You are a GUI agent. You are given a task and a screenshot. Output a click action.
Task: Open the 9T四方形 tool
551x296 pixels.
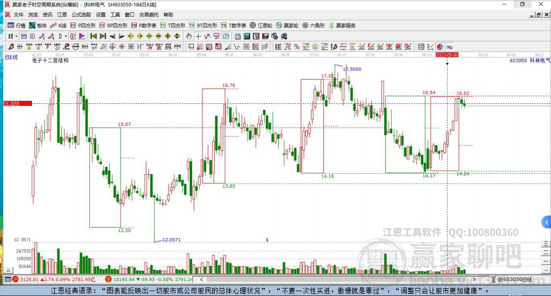pyautogui.click(x=203, y=25)
